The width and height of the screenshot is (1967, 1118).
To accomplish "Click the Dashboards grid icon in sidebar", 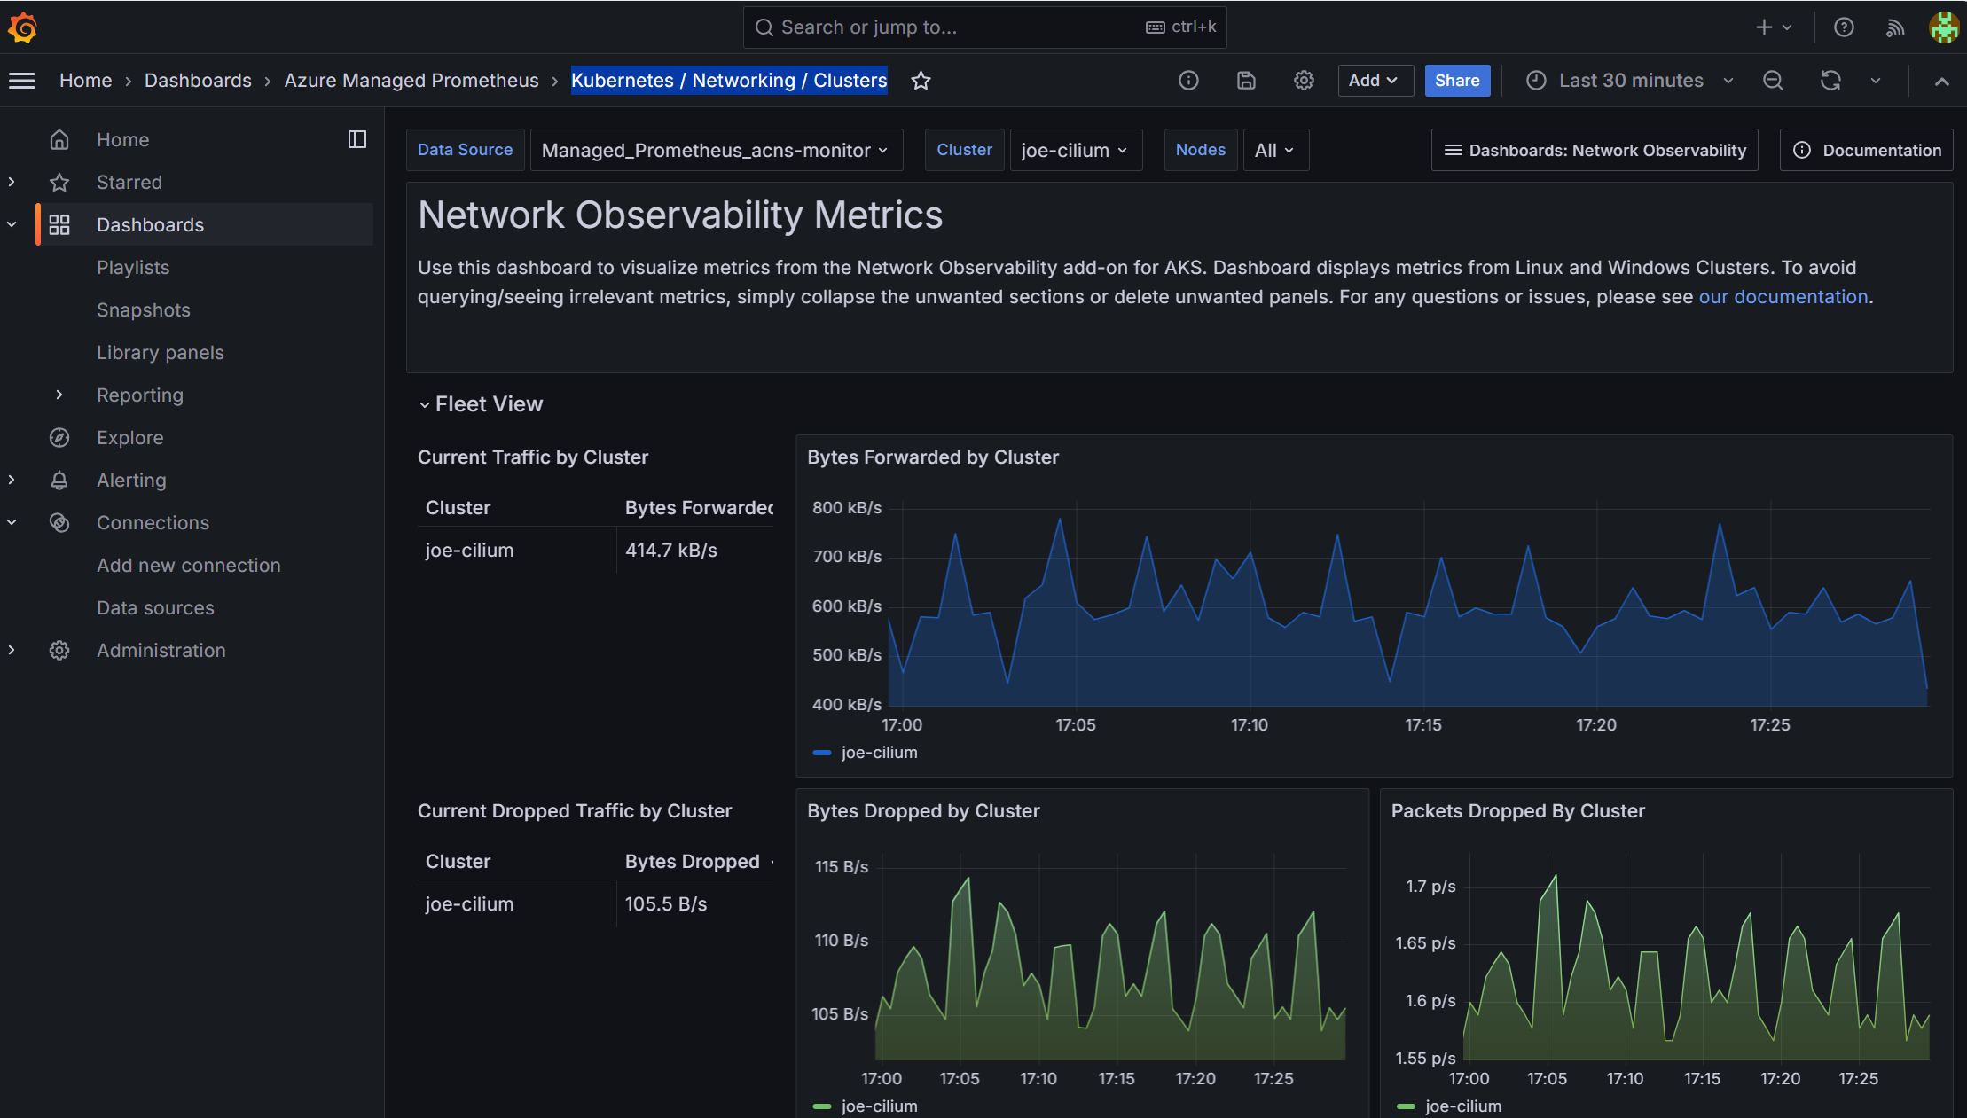I will (59, 224).
